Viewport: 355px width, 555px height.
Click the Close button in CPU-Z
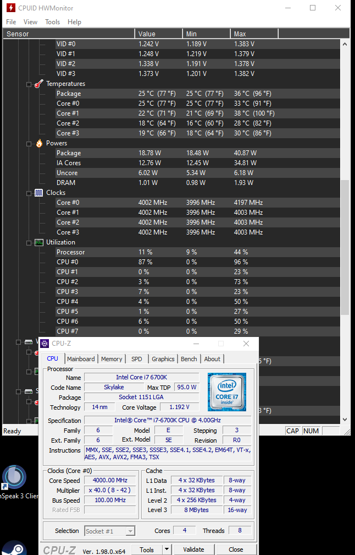click(236, 549)
